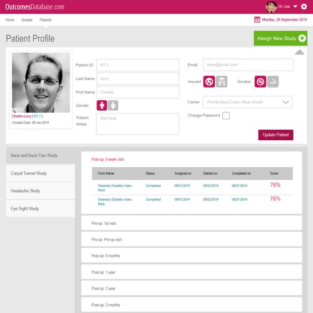The height and width of the screenshot is (313, 313).
Task: Select the smoker cigarette icon
Action: pos(273,81)
